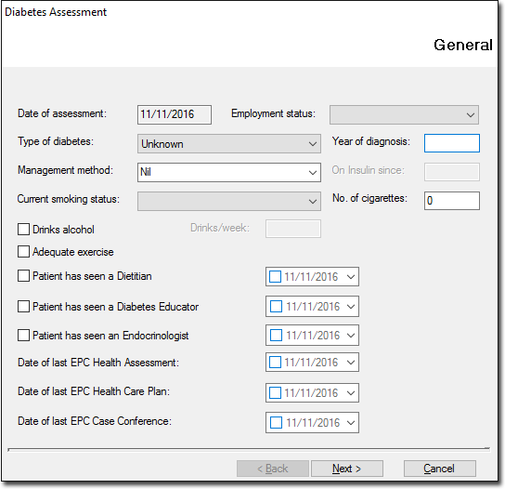Enable the Adequate exercise checkbox
Image resolution: width=505 pixels, height=489 pixels.
click(23, 252)
